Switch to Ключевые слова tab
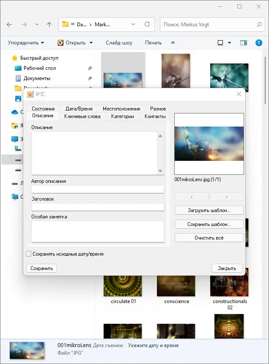This screenshot has width=269, height=364. pos(82,116)
